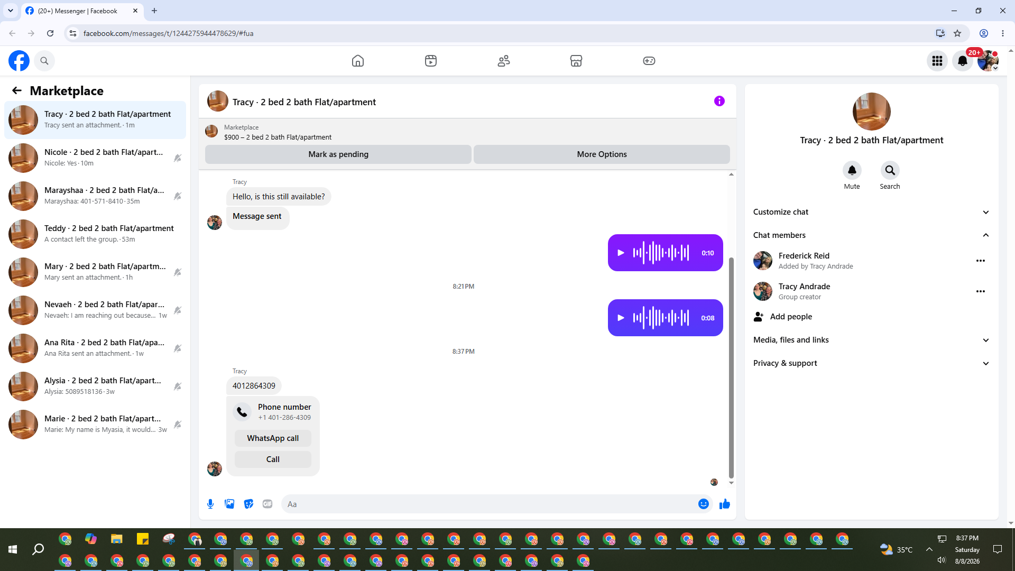Open the emoji picker in the message box
Viewport: 1015px width, 571px height.
point(704,504)
